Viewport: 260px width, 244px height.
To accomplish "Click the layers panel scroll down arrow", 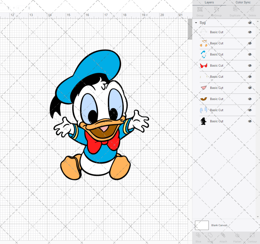I will [x=257, y=217].
